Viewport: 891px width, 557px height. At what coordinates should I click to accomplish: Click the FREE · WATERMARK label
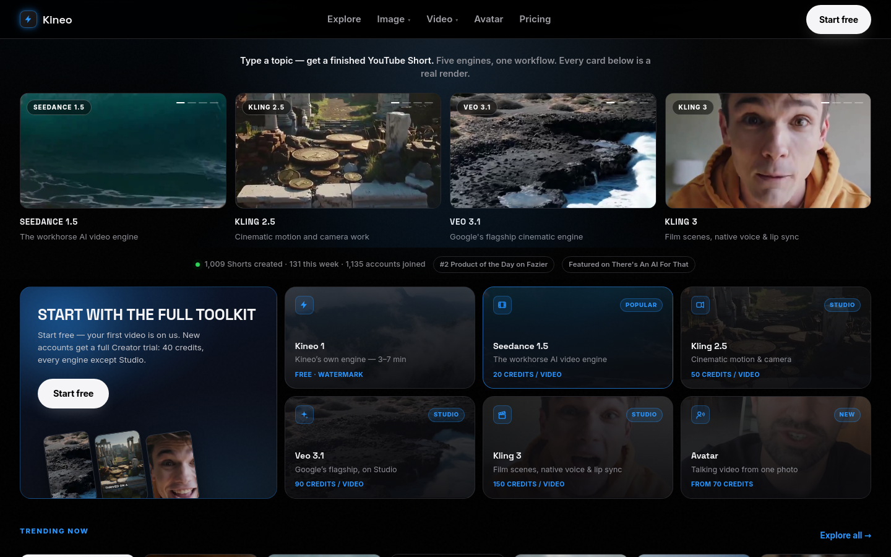click(x=329, y=375)
